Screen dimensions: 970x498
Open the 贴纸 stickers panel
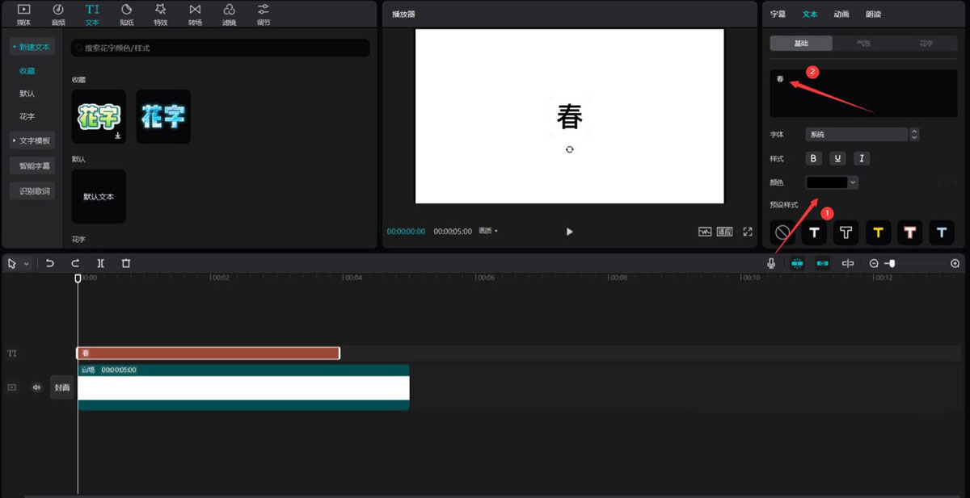126,12
